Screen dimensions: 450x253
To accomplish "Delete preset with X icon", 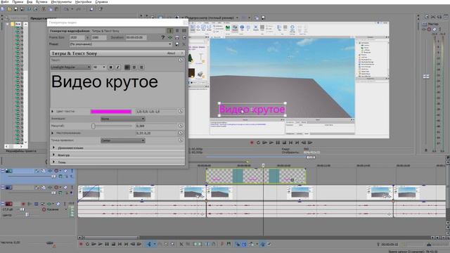I will point(184,44).
